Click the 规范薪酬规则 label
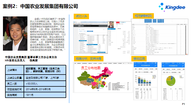Image resolution: width=193 pixels, height=109 pixels. tap(143, 16)
